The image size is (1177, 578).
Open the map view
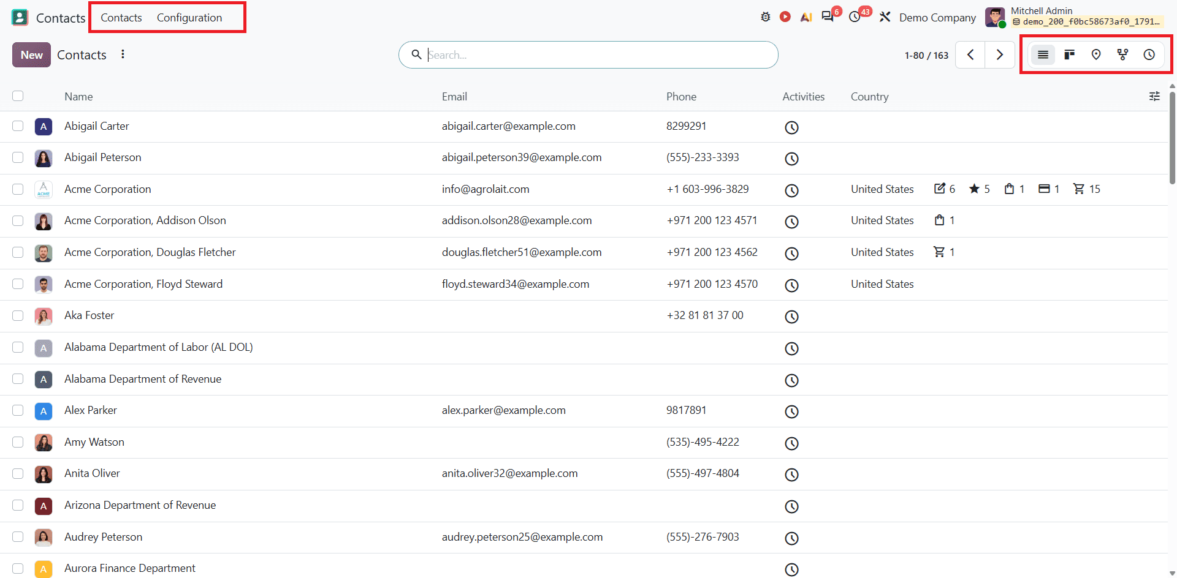click(x=1096, y=55)
